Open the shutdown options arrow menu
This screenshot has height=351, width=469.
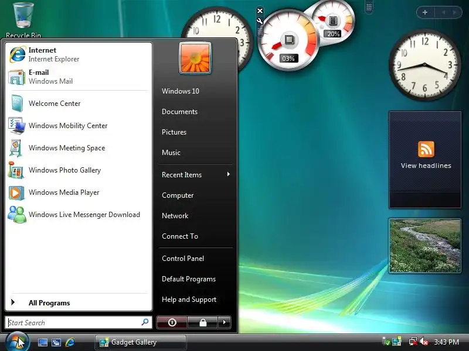click(x=225, y=322)
